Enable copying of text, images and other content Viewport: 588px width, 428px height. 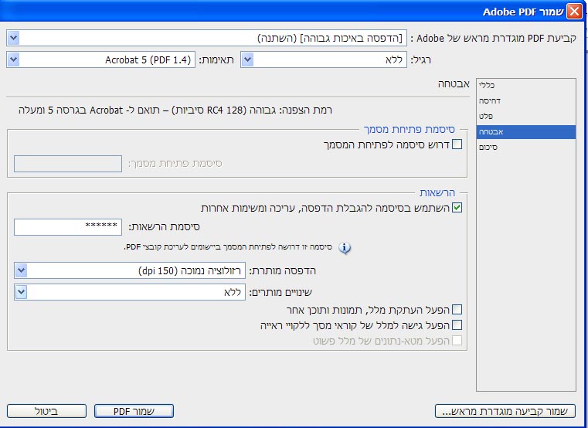coord(457,310)
